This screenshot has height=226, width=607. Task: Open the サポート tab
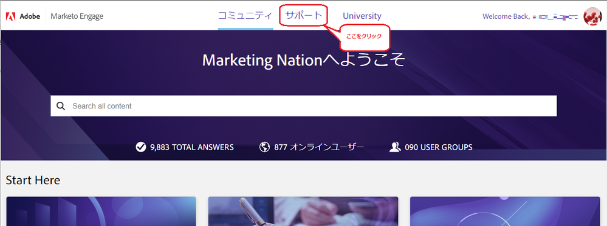click(304, 16)
